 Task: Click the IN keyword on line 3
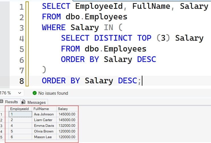pos(108,28)
